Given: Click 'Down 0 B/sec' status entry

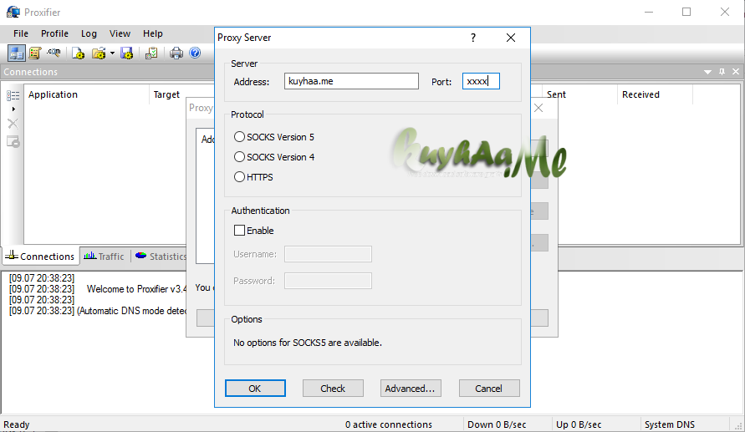Looking at the screenshot, I should [497, 424].
